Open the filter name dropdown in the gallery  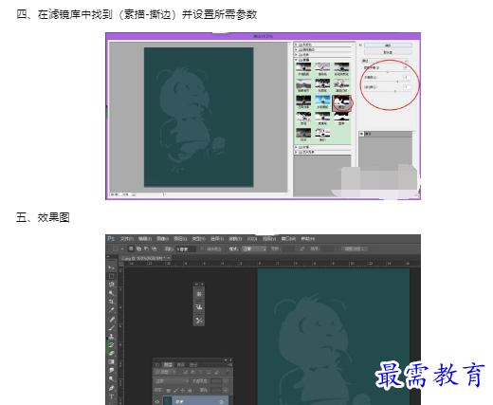click(x=385, y=61)
